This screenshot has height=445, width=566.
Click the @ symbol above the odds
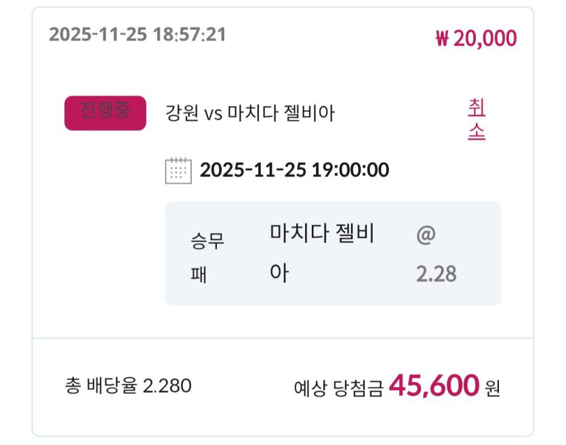(x=426, y=236)
